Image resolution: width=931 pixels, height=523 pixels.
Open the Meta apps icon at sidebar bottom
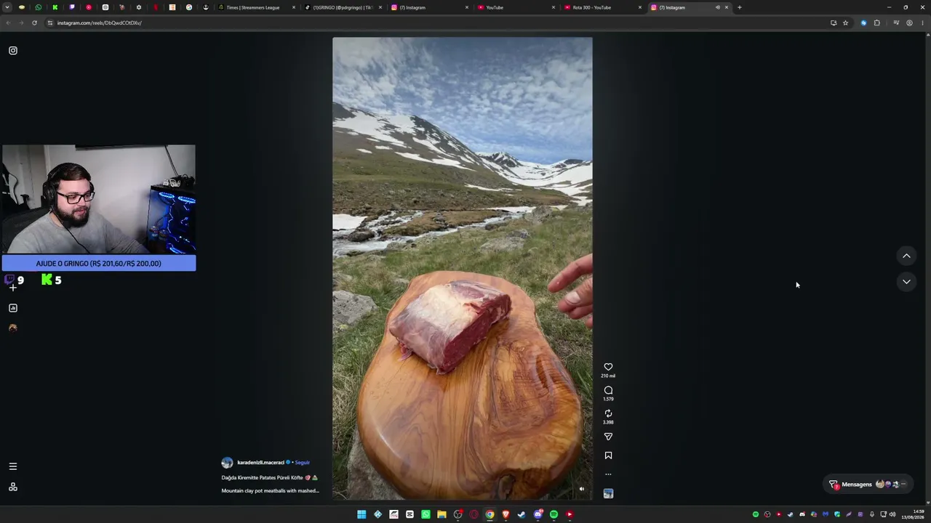(13, 487)
